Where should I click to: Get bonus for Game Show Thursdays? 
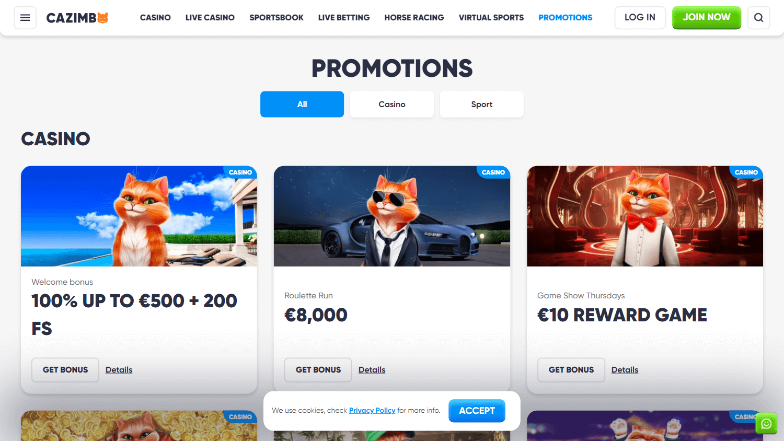(571, 370)
